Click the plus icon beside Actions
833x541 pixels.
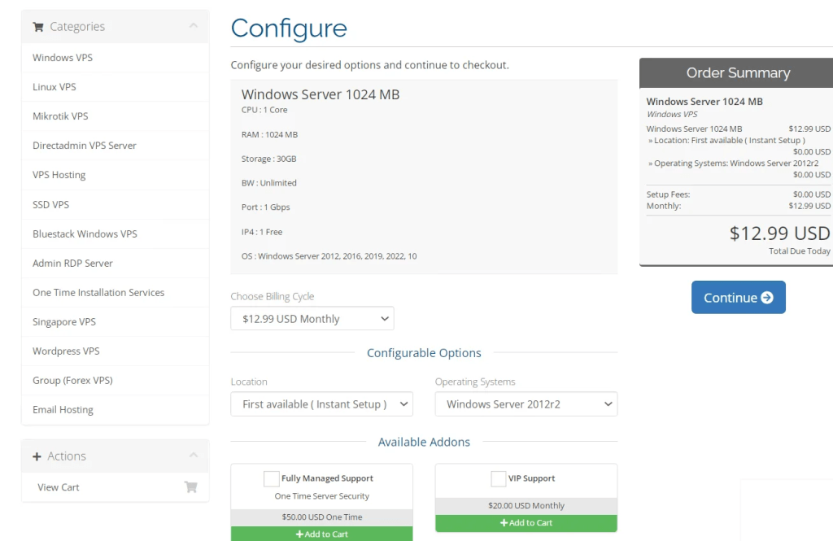(37, 456)
